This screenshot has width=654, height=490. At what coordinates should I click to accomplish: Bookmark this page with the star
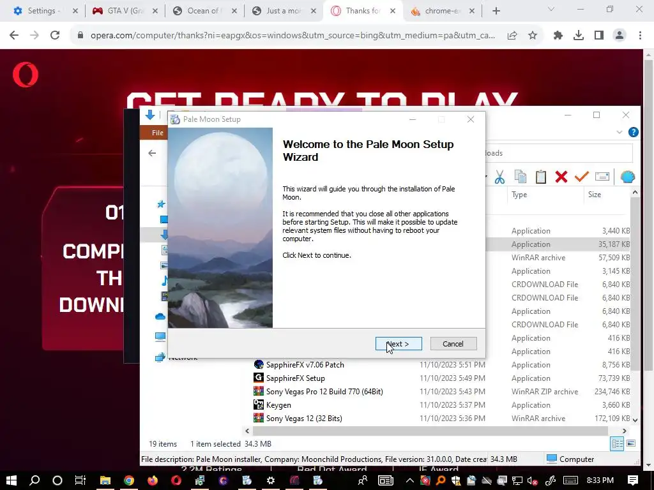(533, 36)
